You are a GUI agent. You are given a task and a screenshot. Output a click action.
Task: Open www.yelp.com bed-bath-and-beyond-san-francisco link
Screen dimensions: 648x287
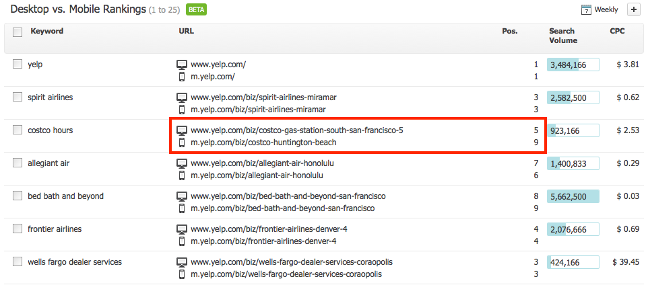[288, 196]
